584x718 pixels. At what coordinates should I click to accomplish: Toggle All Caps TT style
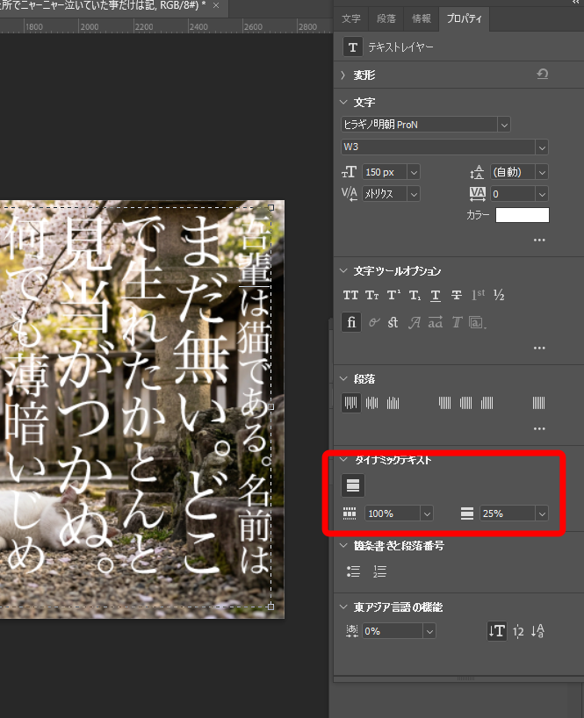tap(350, 295)
